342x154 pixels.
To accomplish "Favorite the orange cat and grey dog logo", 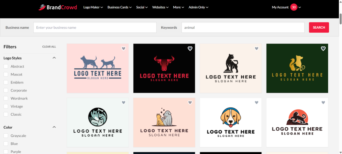I will (x=190, y=102).
